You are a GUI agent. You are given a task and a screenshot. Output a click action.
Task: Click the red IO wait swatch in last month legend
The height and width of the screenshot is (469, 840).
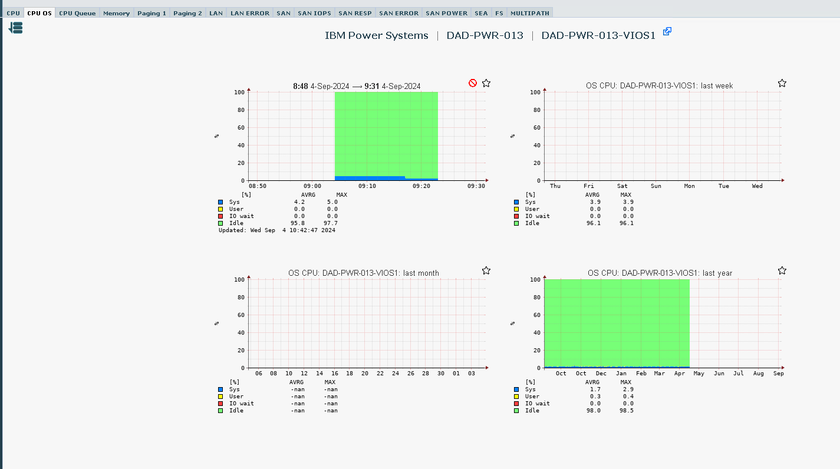(220, 404)
